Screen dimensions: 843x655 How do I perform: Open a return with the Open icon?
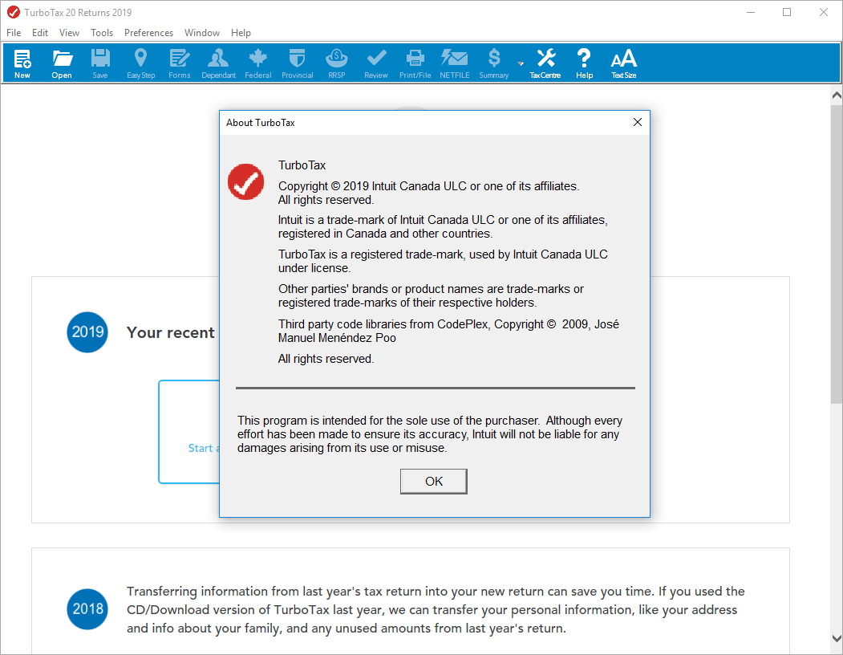[x=62, y=63]
